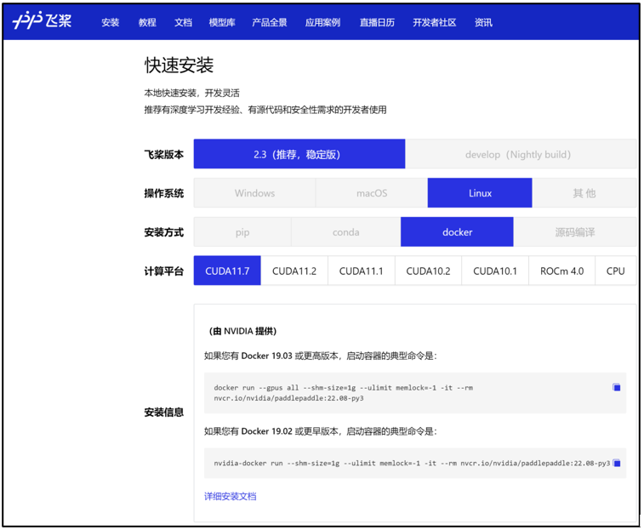The image size is (644, 530).
Task: Click the 快速安装 page heading
Action: pos(179,65)
